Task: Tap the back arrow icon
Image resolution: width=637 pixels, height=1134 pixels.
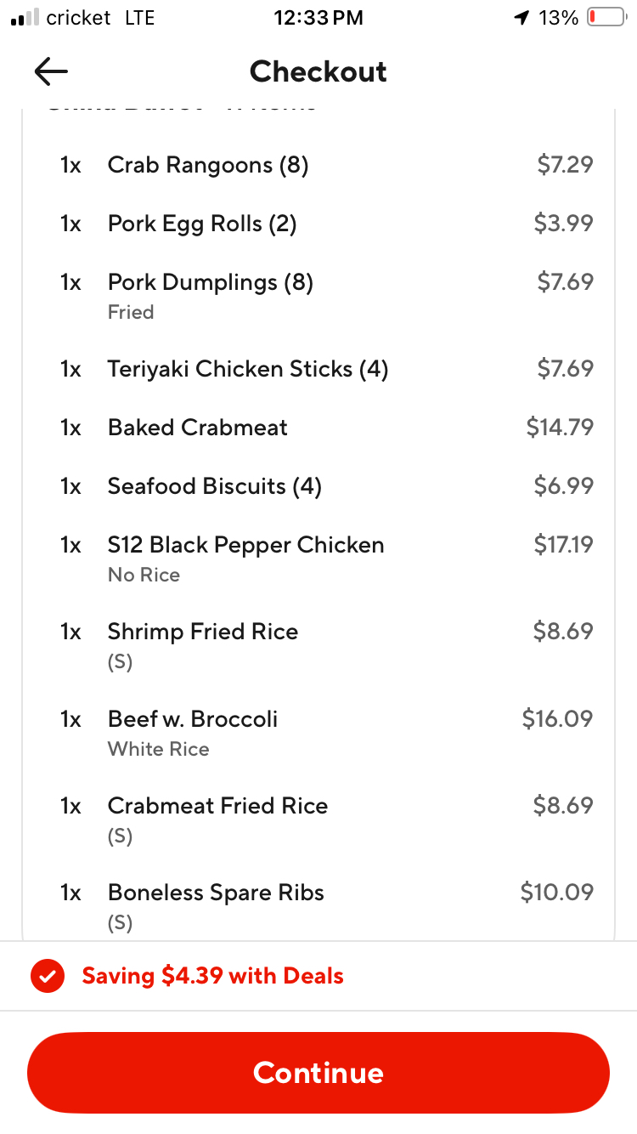Action: click(x=51, y=72)
